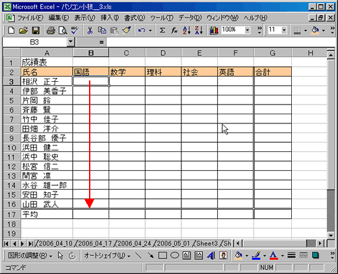The image size is (338, 274).
Task: Open the オートシェイプ menu
Action: click(107, 256)
